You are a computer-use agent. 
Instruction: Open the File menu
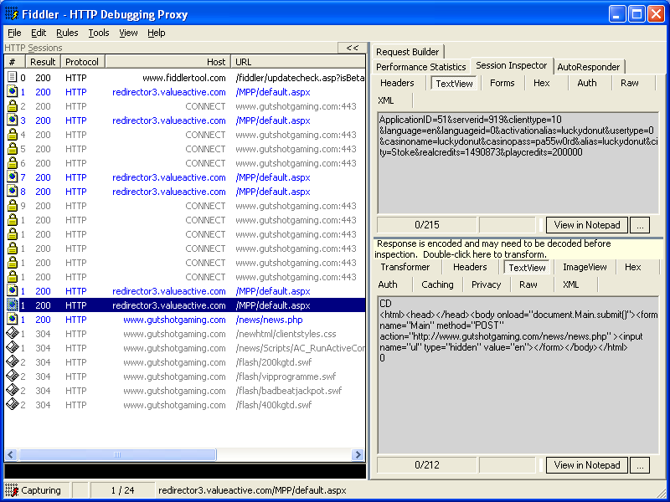click(14, 33)
